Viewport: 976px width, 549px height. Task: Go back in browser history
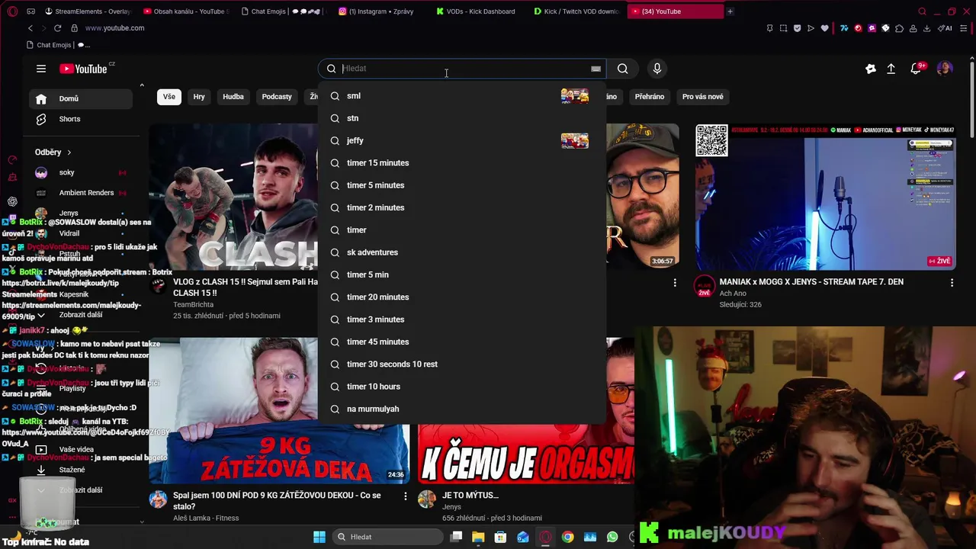pyautogui.click(x=30, y=28)
